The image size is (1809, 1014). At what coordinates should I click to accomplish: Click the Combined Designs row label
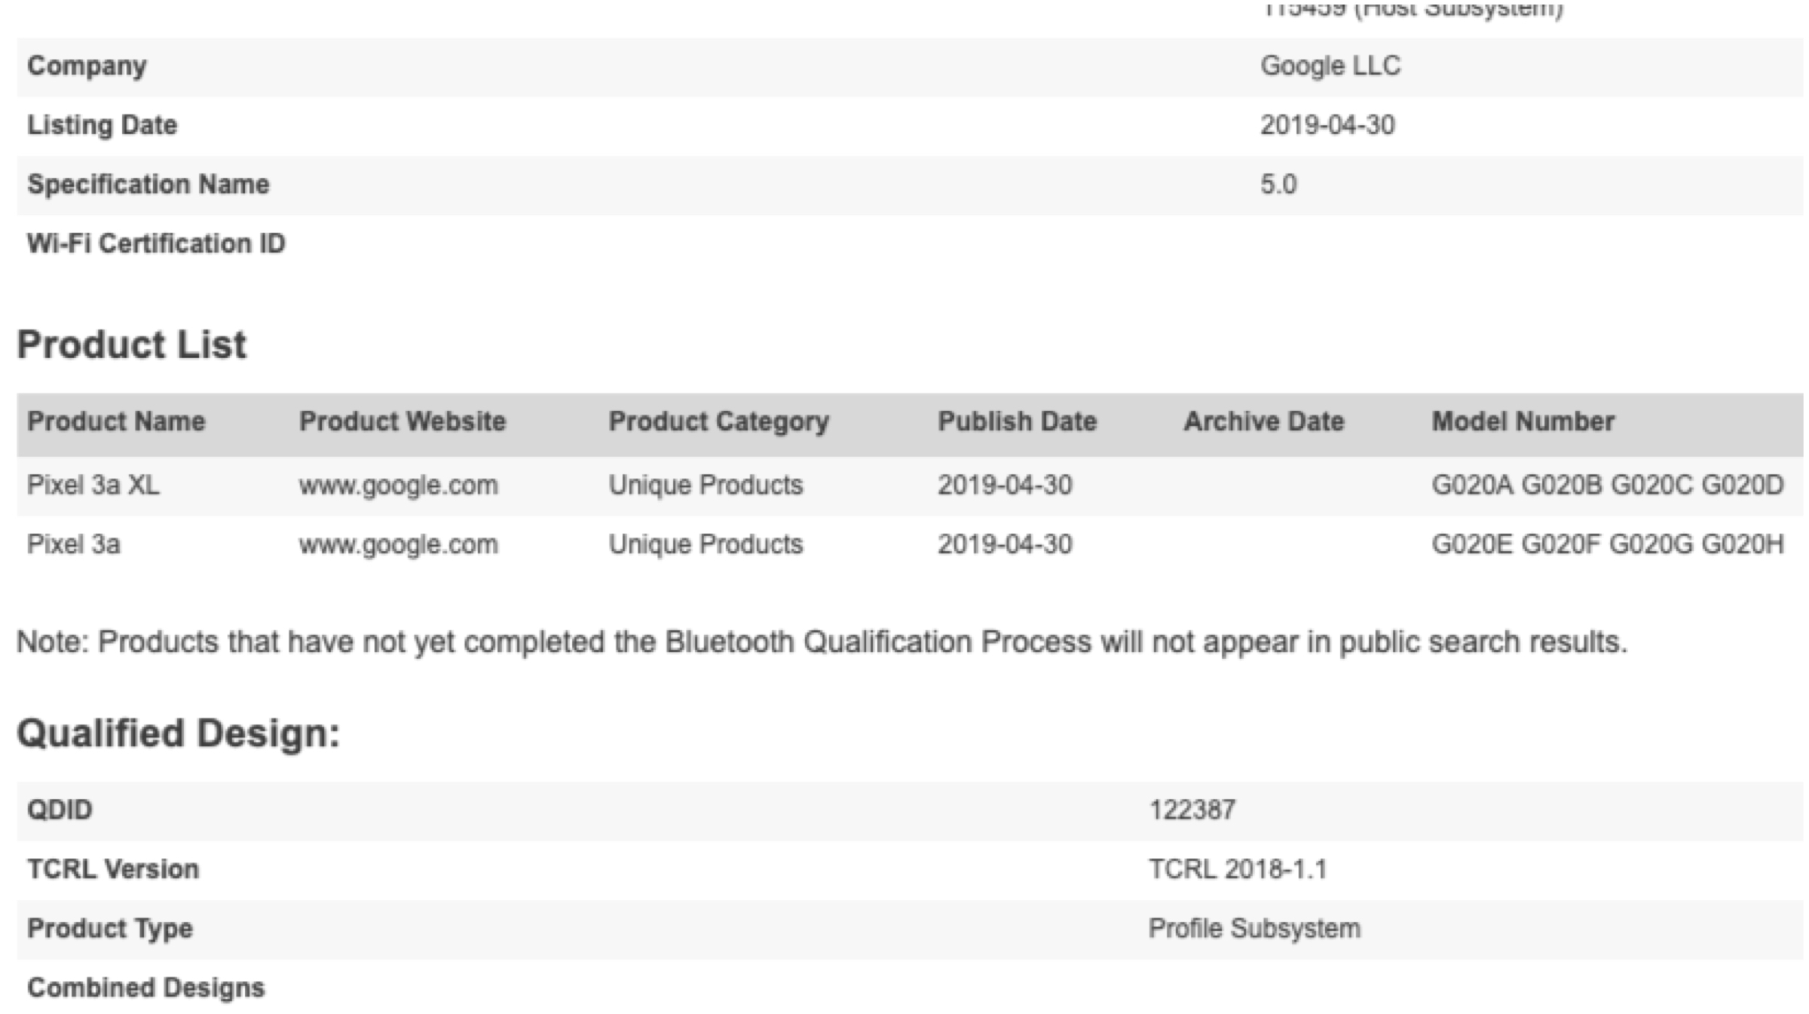coord(145,988)
